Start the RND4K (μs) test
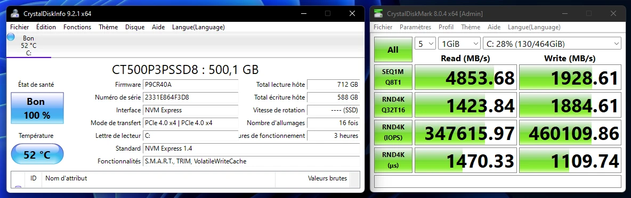This screenshot has height=198, width=631. tap(393, 160)
